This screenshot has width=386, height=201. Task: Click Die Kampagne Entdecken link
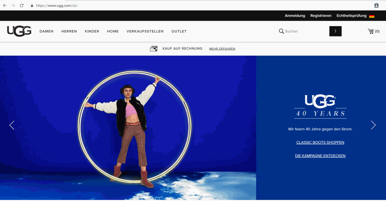point(320,156)
